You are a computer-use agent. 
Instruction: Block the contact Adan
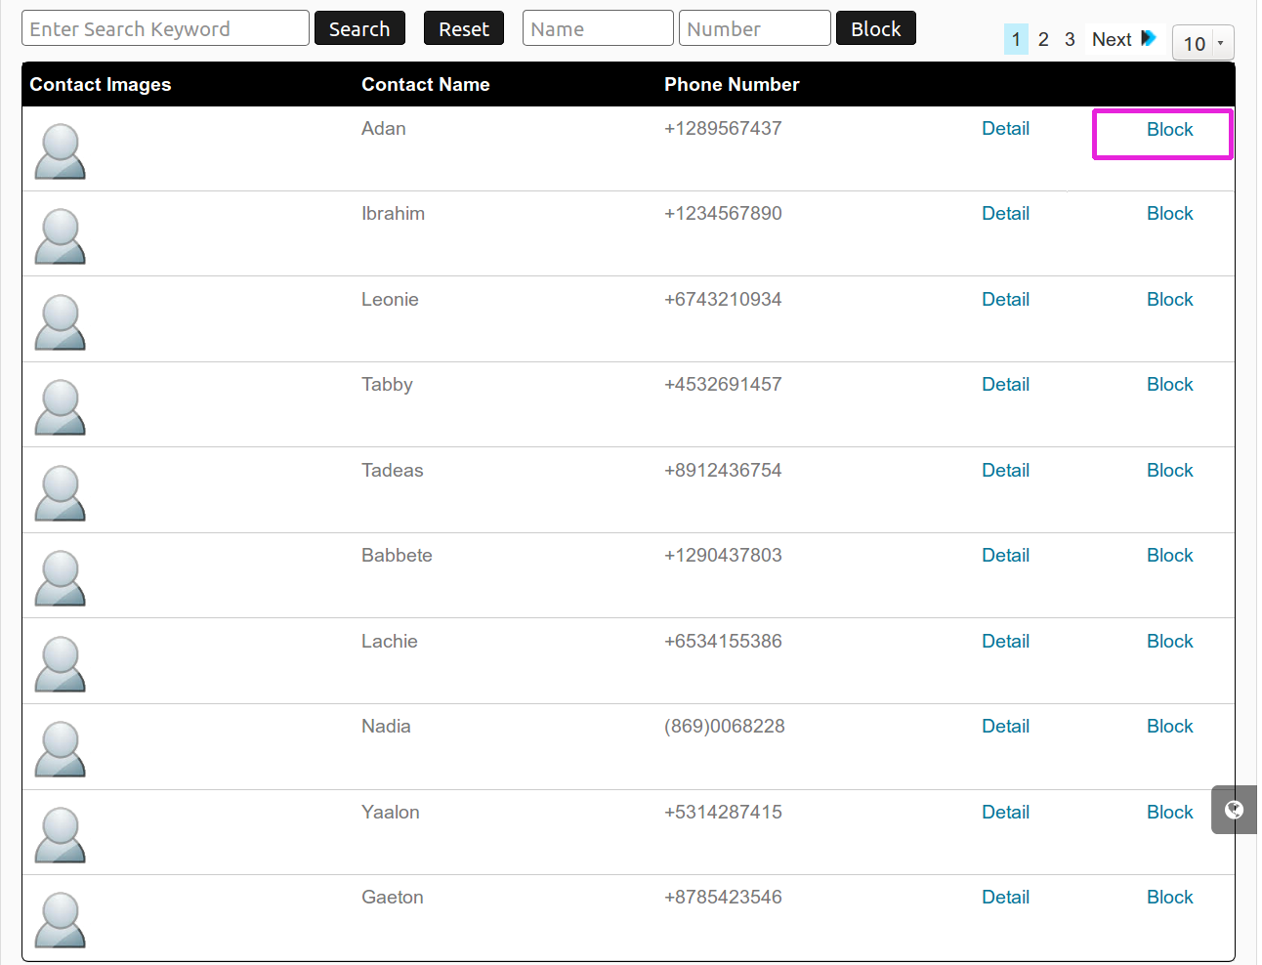coord(1169,130)
